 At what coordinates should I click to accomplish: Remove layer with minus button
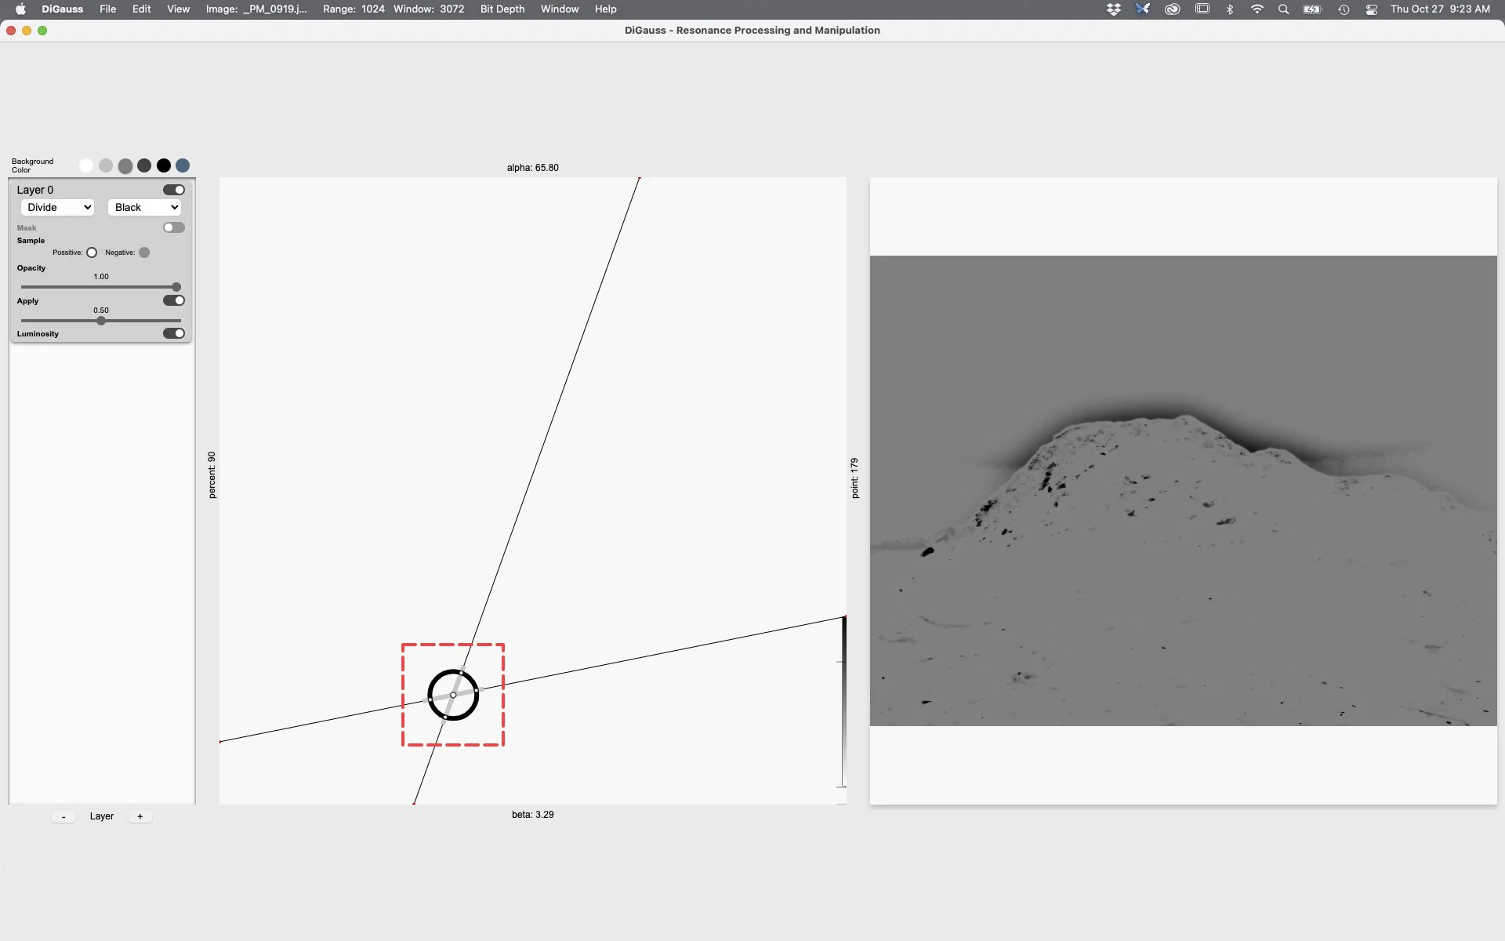coord(63,816)
